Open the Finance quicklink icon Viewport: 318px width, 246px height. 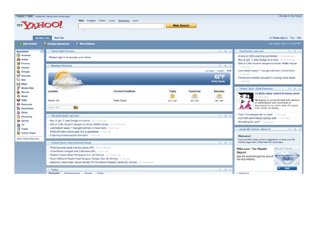coord(18,63)
